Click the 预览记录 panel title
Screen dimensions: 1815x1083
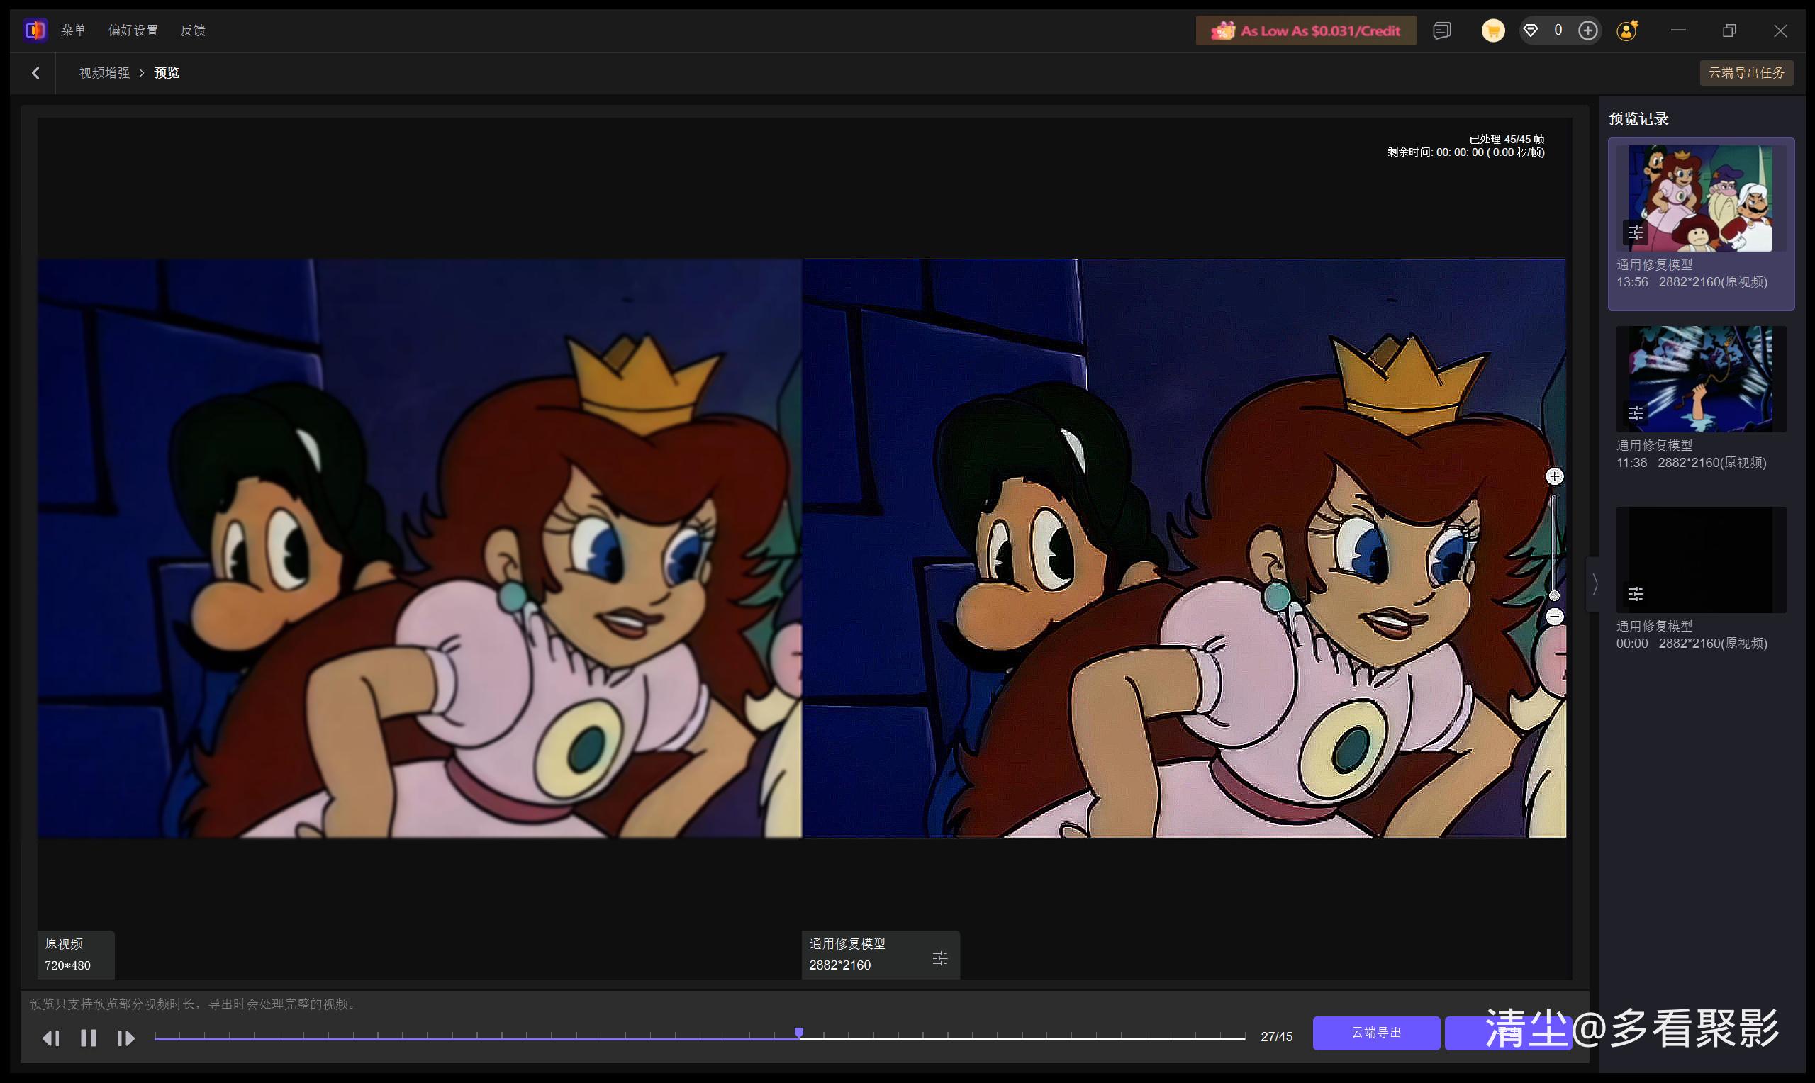point(1638,119)
